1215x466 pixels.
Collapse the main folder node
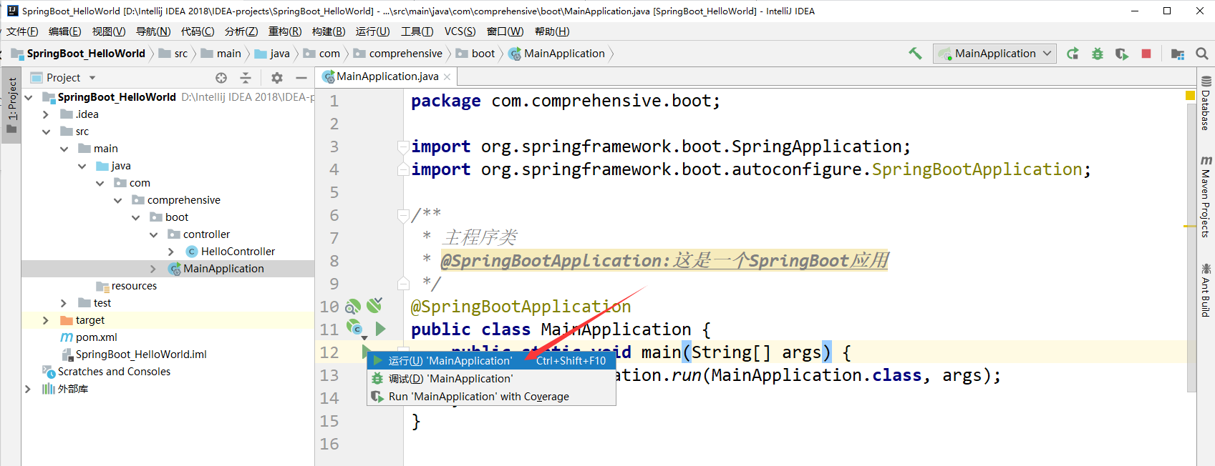pyautogui.click(x=64, y=149)
